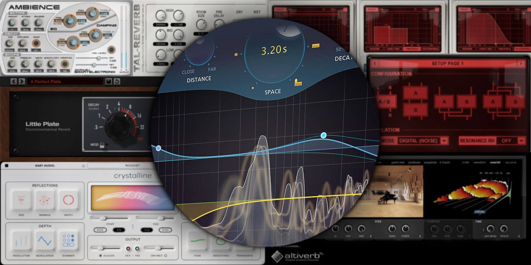Select Width icon in Crystalline Reflections
The image size is (531, 265).
(68, 200)
